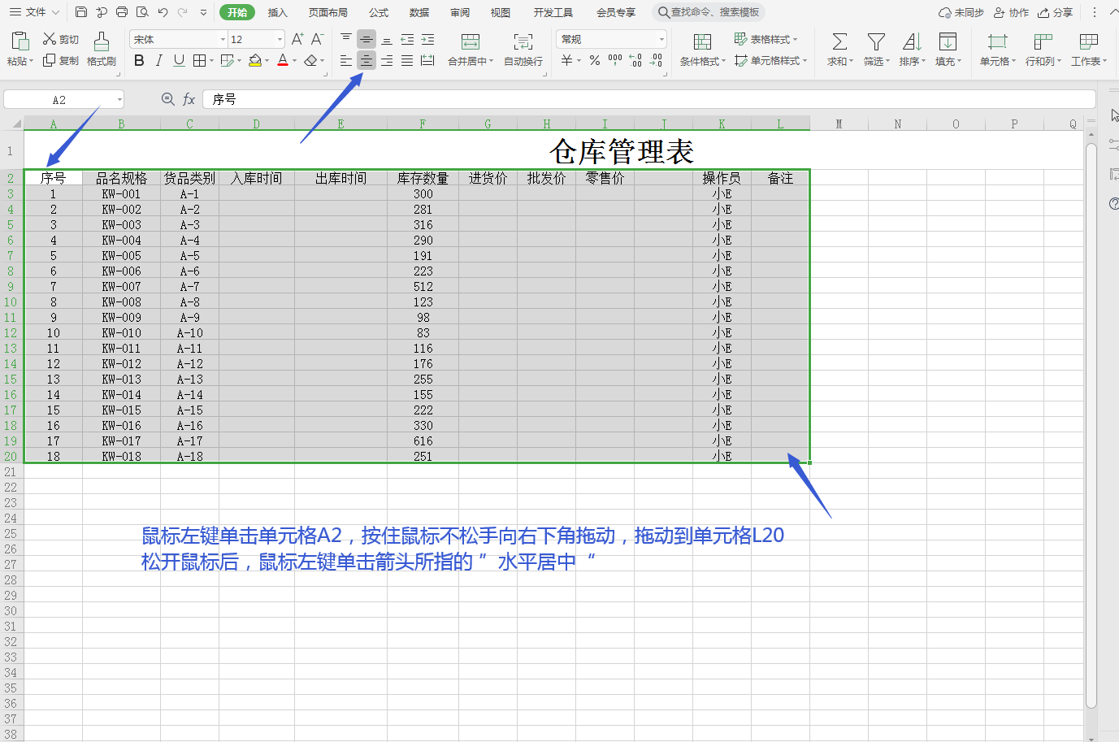The width and height of the screenshot is (1119, 742).
Task: Toggle Italic formatting
Action: (x=159, y=61)
